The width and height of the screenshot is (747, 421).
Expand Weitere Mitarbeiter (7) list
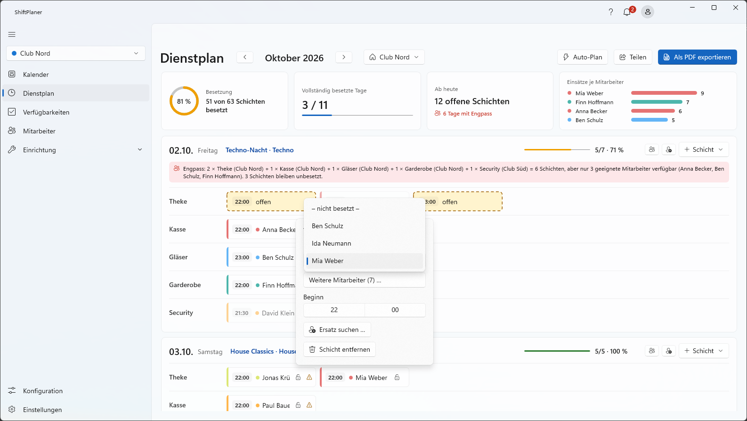point(365,280)
